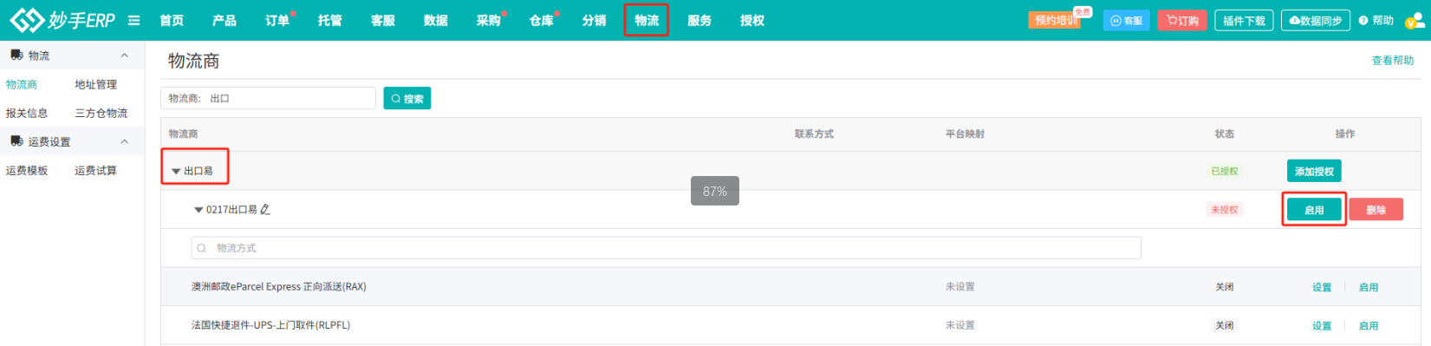Click the 未授权 status tag
Image resolution: width=1431 pixels, height=346 pixels.
coord(1224,209)
